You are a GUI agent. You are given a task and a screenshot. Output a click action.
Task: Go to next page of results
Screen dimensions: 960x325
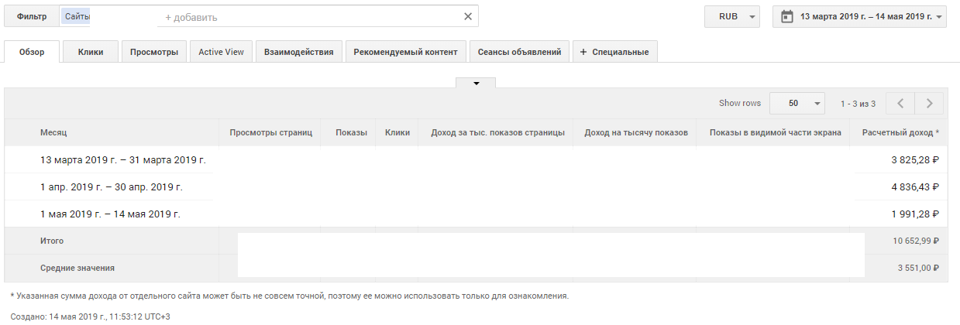click(929, 103)
